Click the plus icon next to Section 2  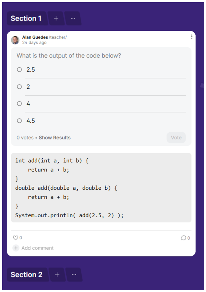(57, 275)
